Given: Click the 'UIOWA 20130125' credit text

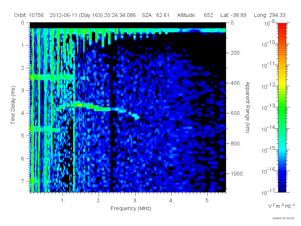Looking at the screenshot, I should 283,218.
